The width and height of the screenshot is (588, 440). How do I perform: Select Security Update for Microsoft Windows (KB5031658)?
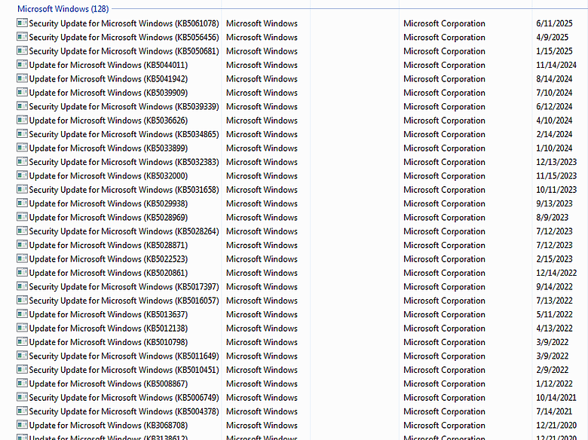pos(124,190)
